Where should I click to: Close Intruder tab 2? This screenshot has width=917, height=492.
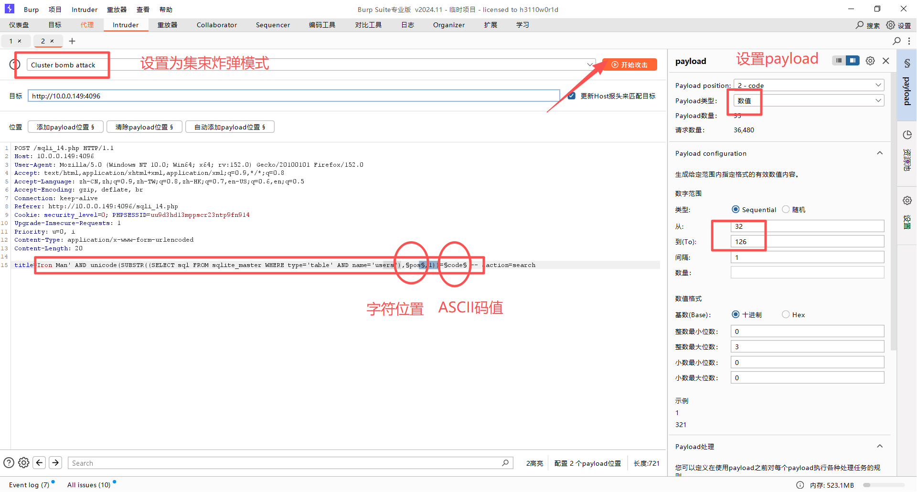point(52,41)
